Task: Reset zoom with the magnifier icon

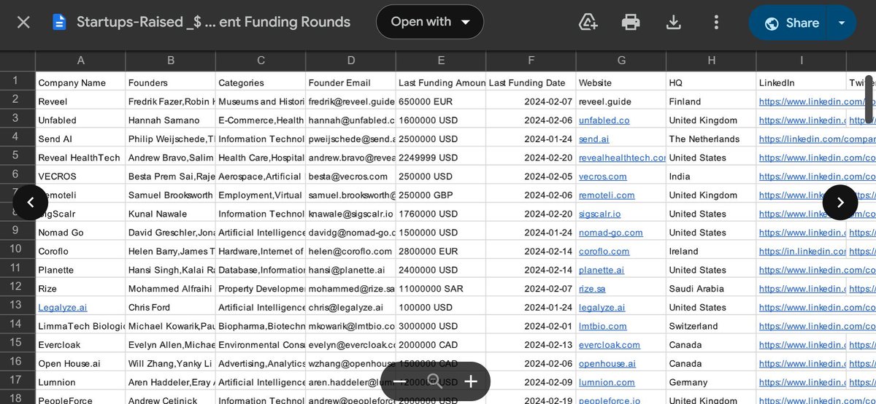Action: coord(435,381)
